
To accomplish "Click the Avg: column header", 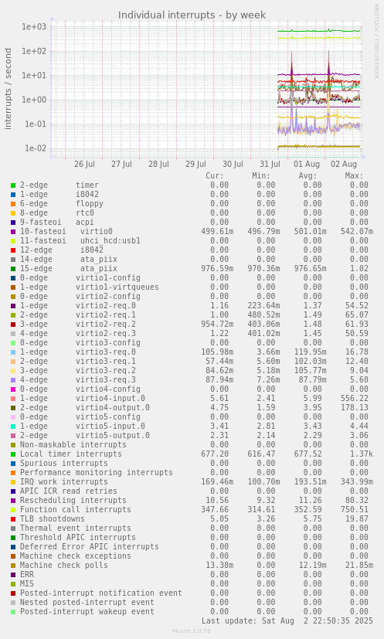I will 308,176.
